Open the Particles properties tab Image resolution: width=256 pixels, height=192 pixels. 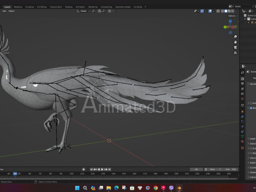coord(243,122)
